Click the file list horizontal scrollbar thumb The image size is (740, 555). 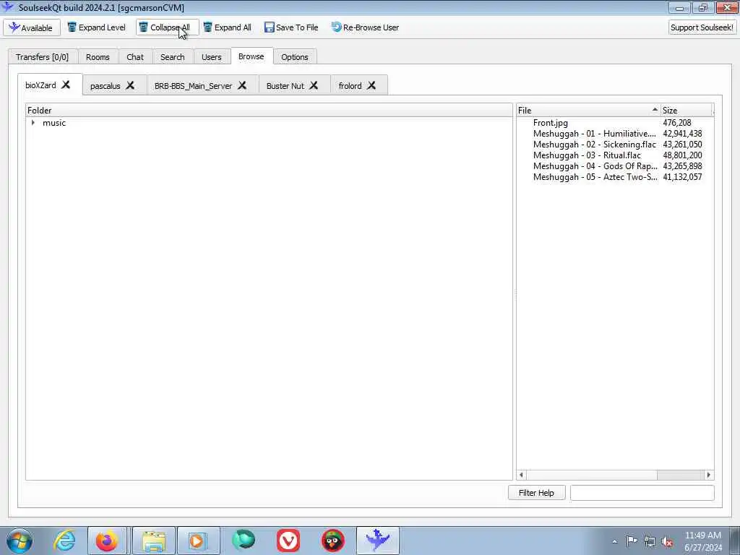pos(591,476)
